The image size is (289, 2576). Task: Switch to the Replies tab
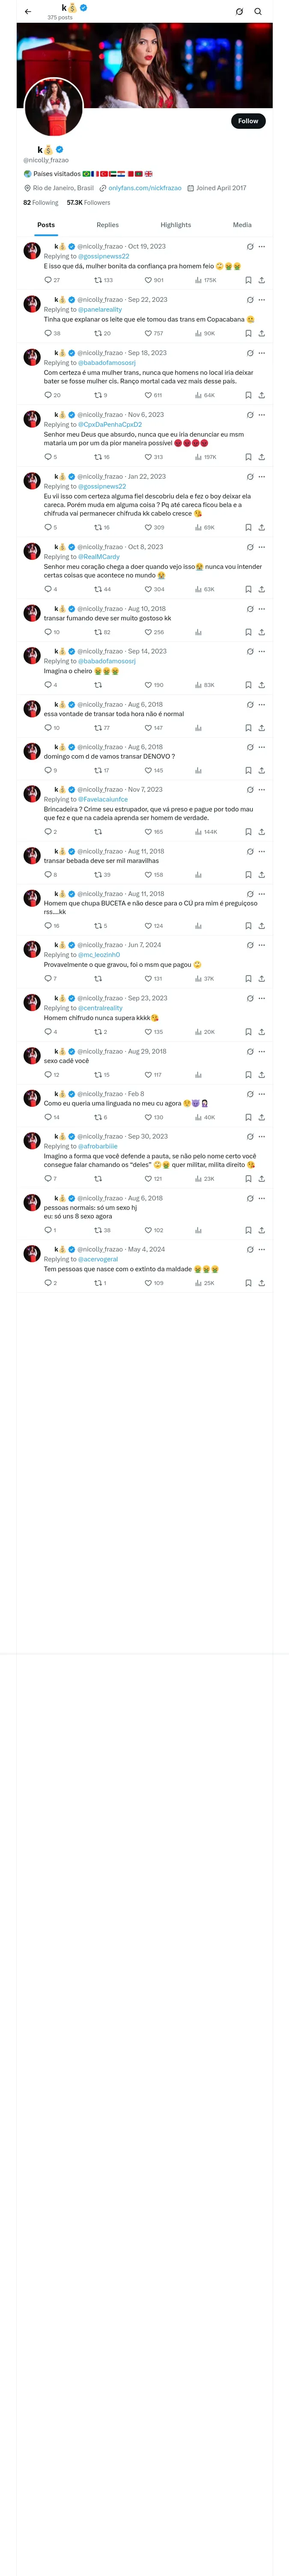point(107,225)
